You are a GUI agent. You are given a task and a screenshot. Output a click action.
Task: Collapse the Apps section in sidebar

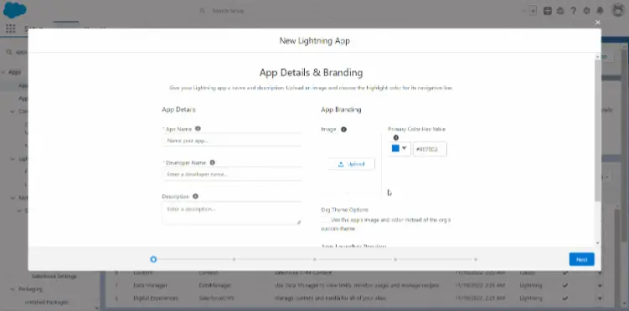(3, 72)
